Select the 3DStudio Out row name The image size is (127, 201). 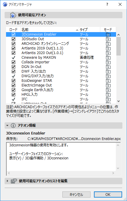click(33, 39)
